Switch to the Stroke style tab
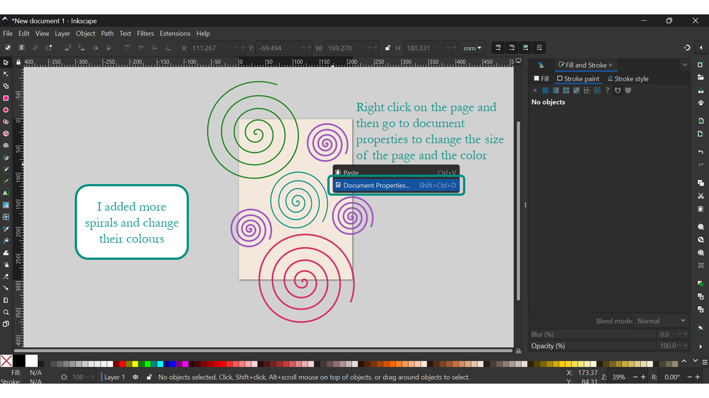 pyautogui.click(x=628, y=79)
